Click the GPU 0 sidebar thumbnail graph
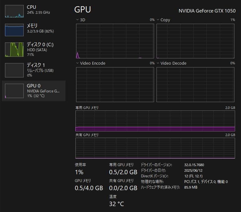 14,91
